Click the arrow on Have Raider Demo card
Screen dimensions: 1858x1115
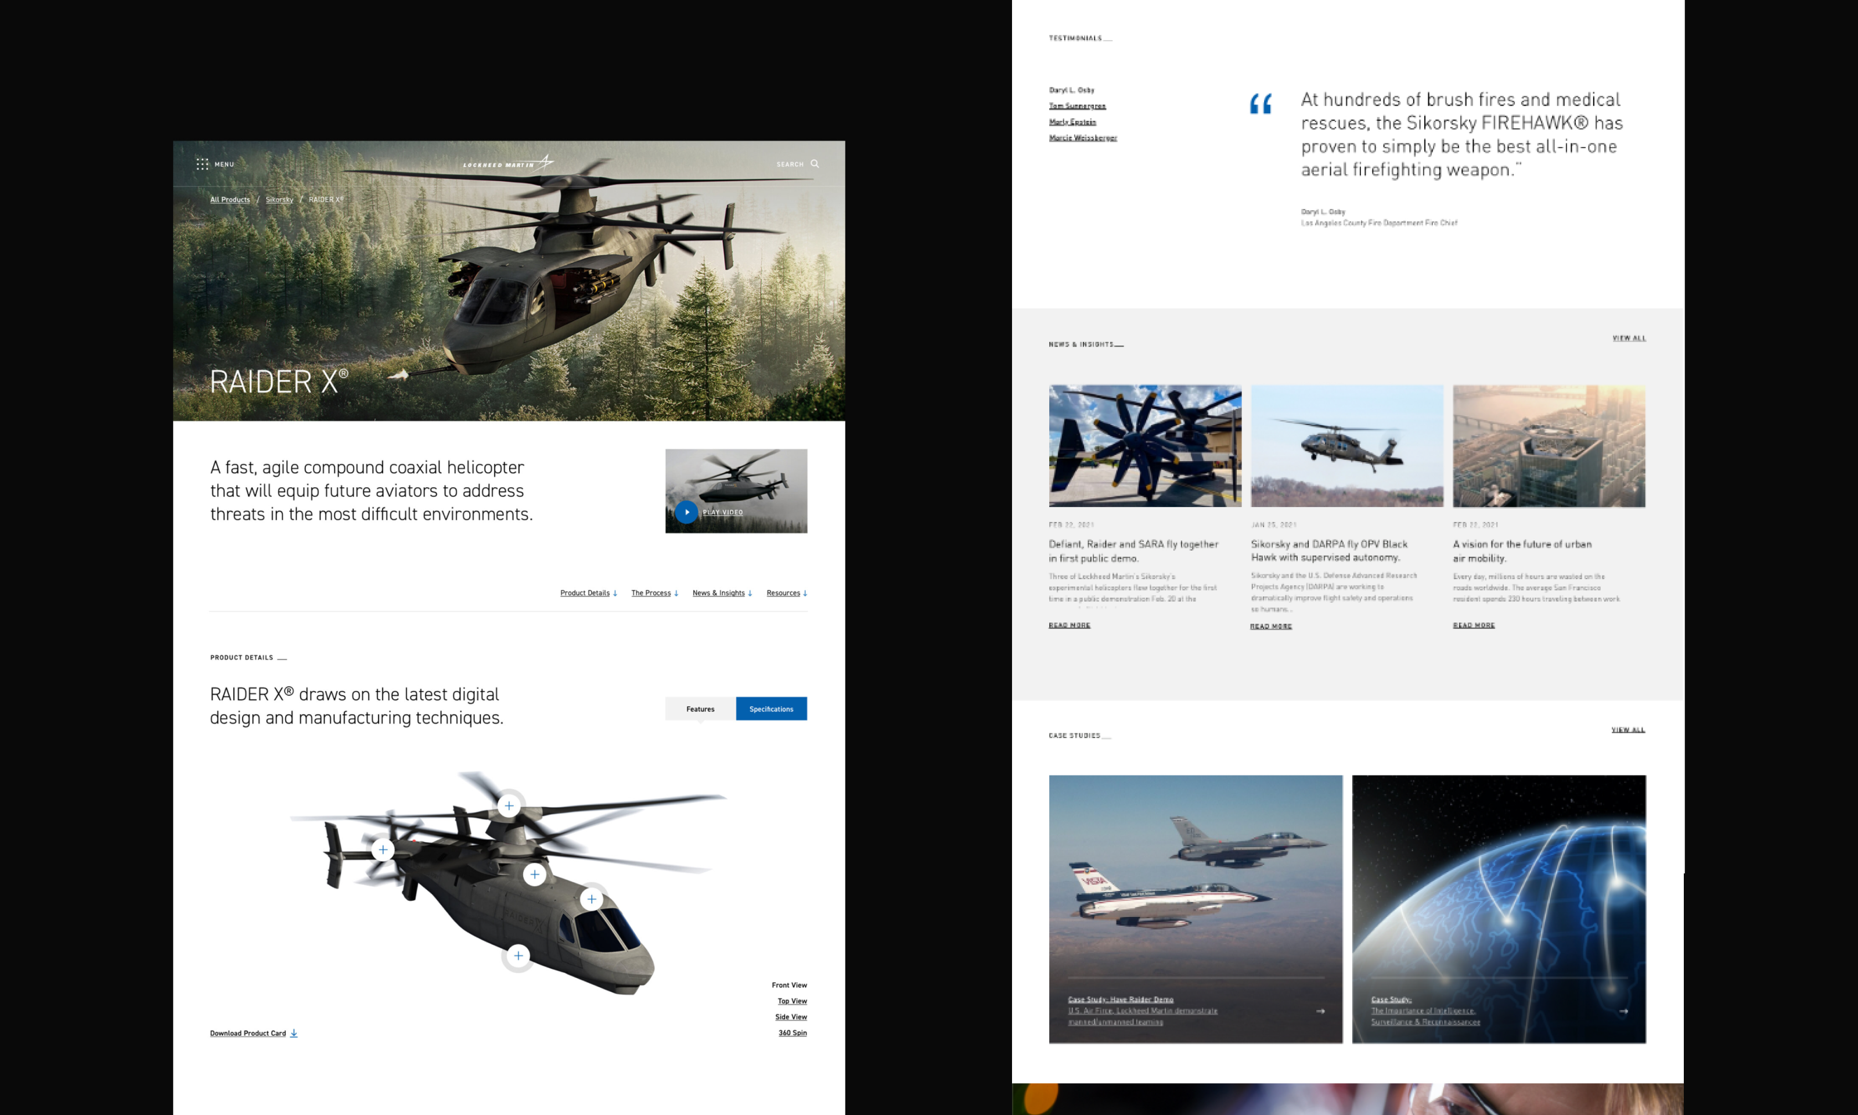1320,1011
